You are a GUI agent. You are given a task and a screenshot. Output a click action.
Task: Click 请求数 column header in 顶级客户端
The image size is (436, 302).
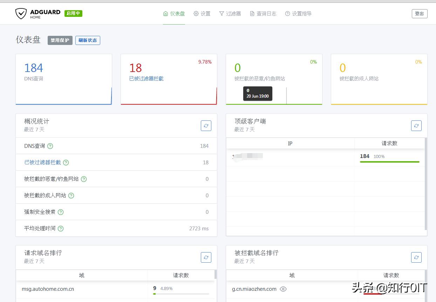pos(389,143)
